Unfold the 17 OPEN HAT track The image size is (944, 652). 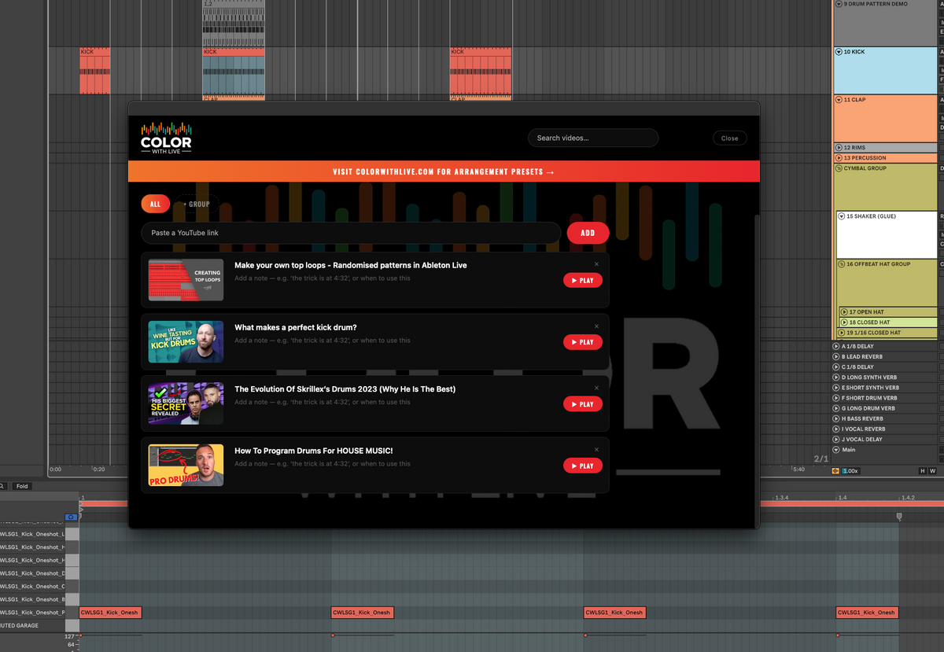point(845,312)
